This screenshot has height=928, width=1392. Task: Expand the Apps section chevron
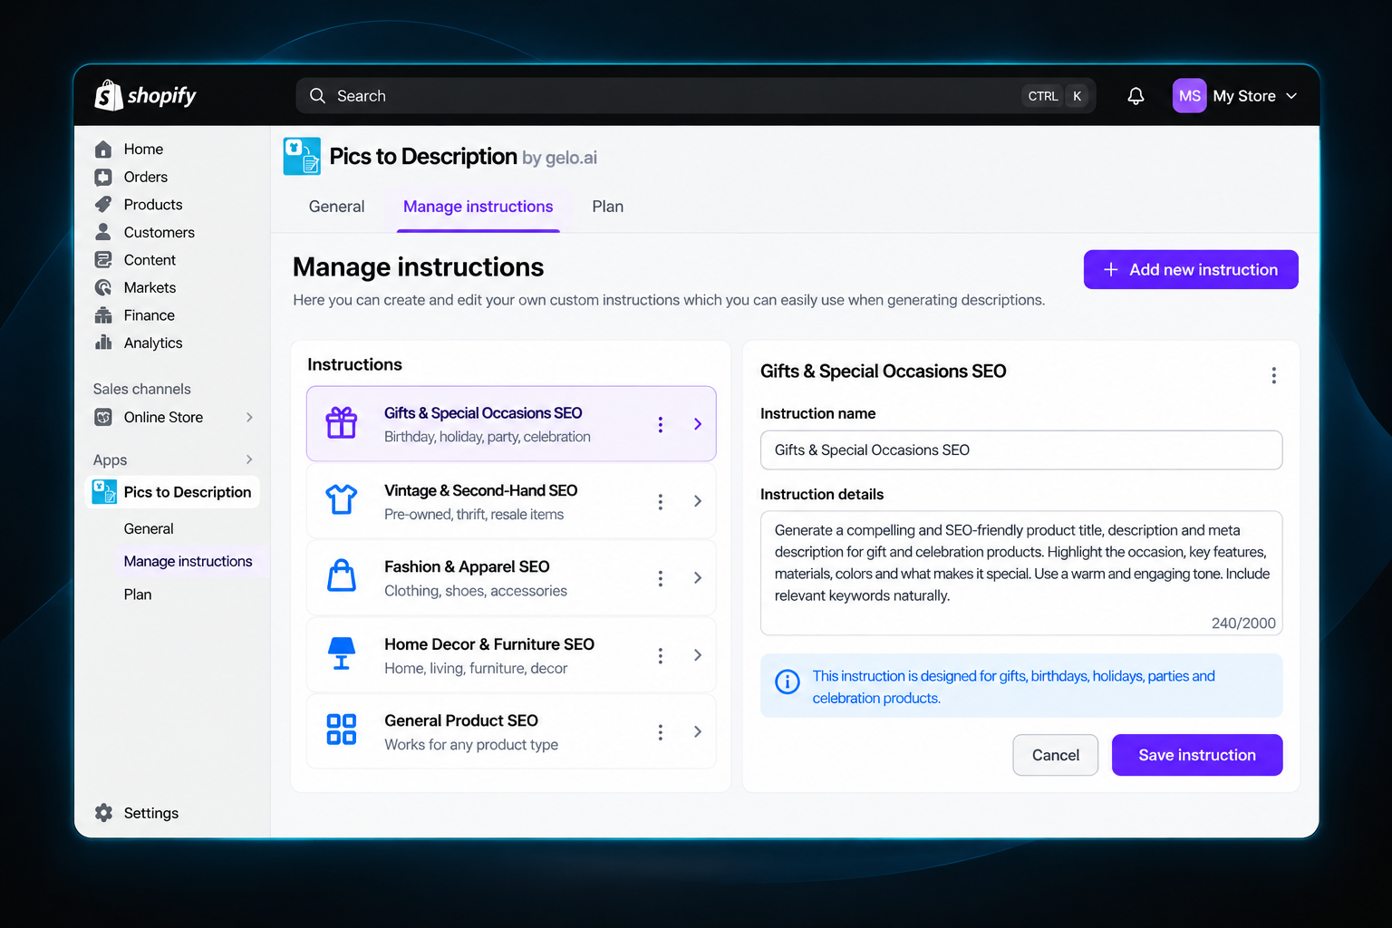249,459
